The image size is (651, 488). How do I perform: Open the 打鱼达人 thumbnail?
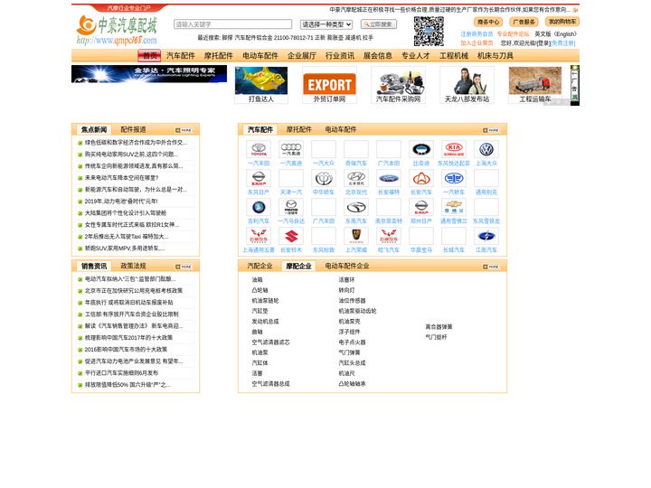[261, 85]
